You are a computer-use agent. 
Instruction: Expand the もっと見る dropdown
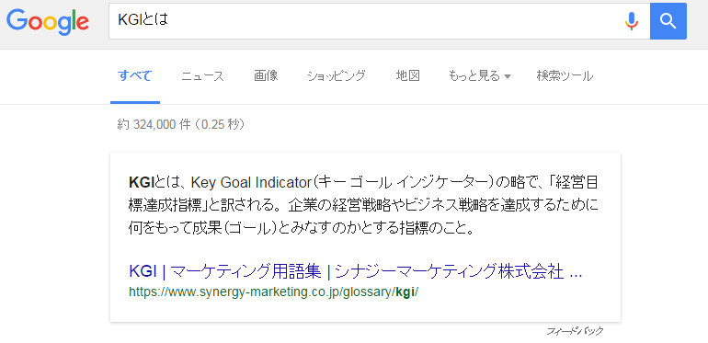pyautogui.click(x=480, y=75)
